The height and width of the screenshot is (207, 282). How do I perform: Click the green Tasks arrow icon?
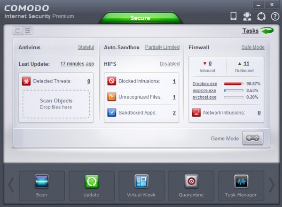pyautogui.click(x=267, y=31)
